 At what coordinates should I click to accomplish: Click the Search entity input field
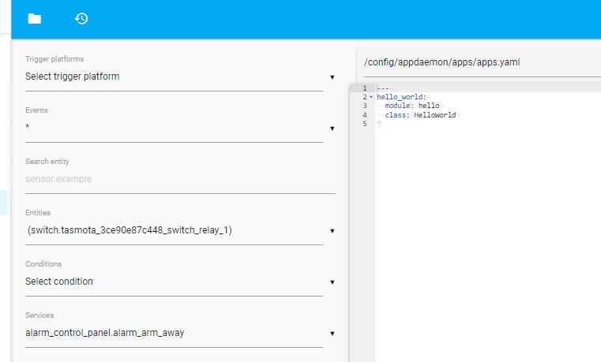180,179
